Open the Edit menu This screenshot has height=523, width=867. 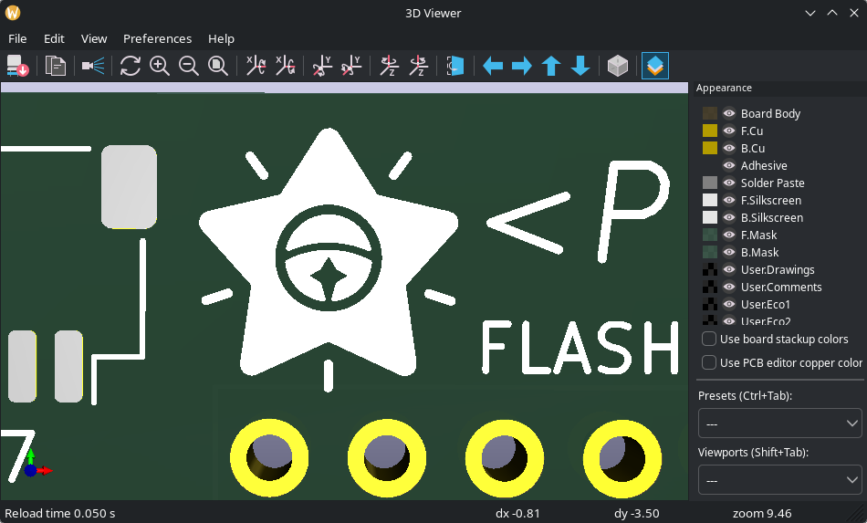click(54, 38)
